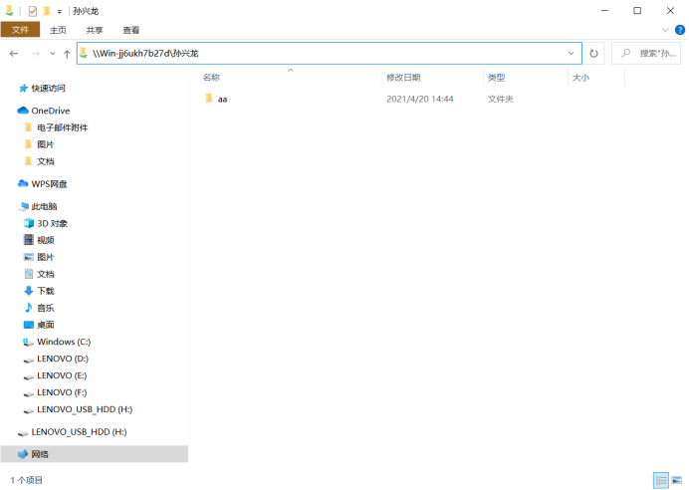Open recent locations dropdown arrow
Viewport: 689px width, 490px height.
(x=53, y=54)
